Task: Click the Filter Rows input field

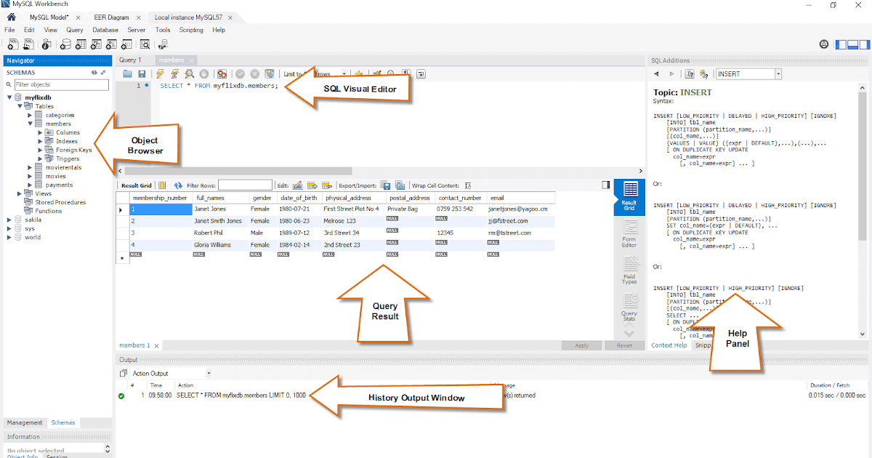Action: click(x=245, y=185)
